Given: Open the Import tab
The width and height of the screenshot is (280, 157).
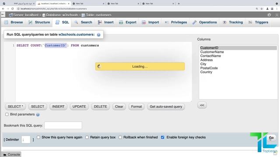Looking at the screenshot, I should (150, 22).
